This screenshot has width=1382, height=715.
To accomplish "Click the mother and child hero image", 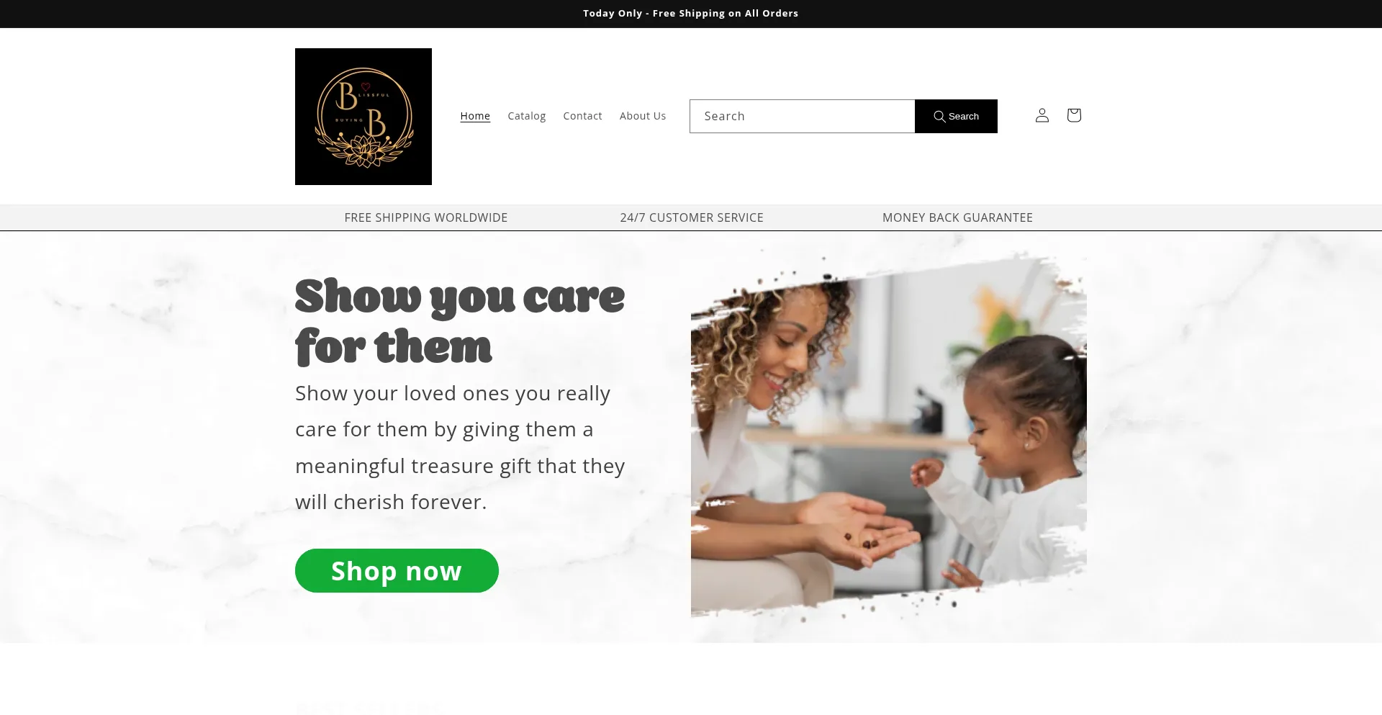I will tap(889, 437).
